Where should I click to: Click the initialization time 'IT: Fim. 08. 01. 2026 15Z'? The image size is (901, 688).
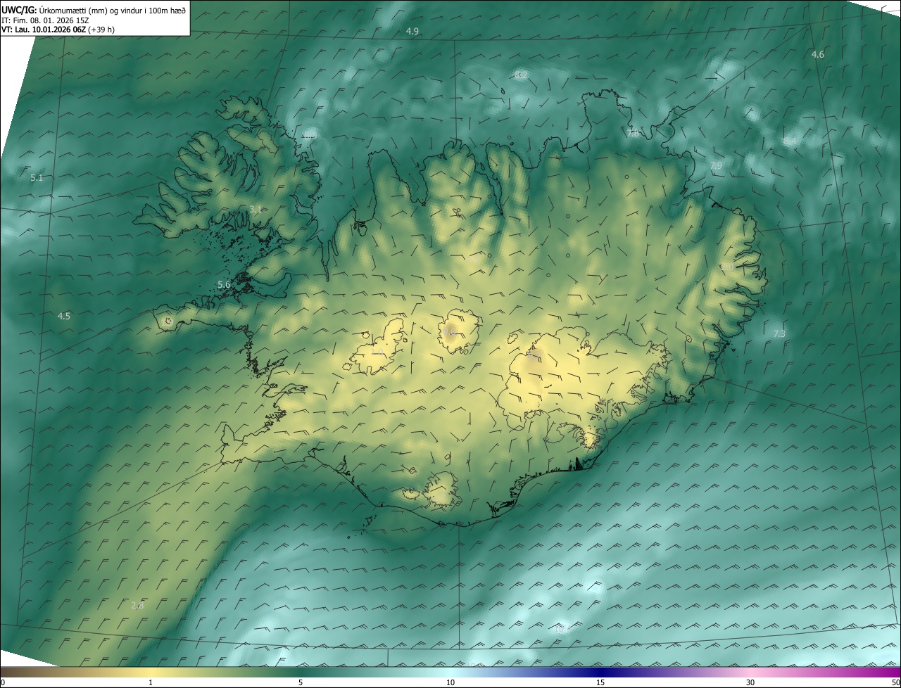click(x=44, y=20)
